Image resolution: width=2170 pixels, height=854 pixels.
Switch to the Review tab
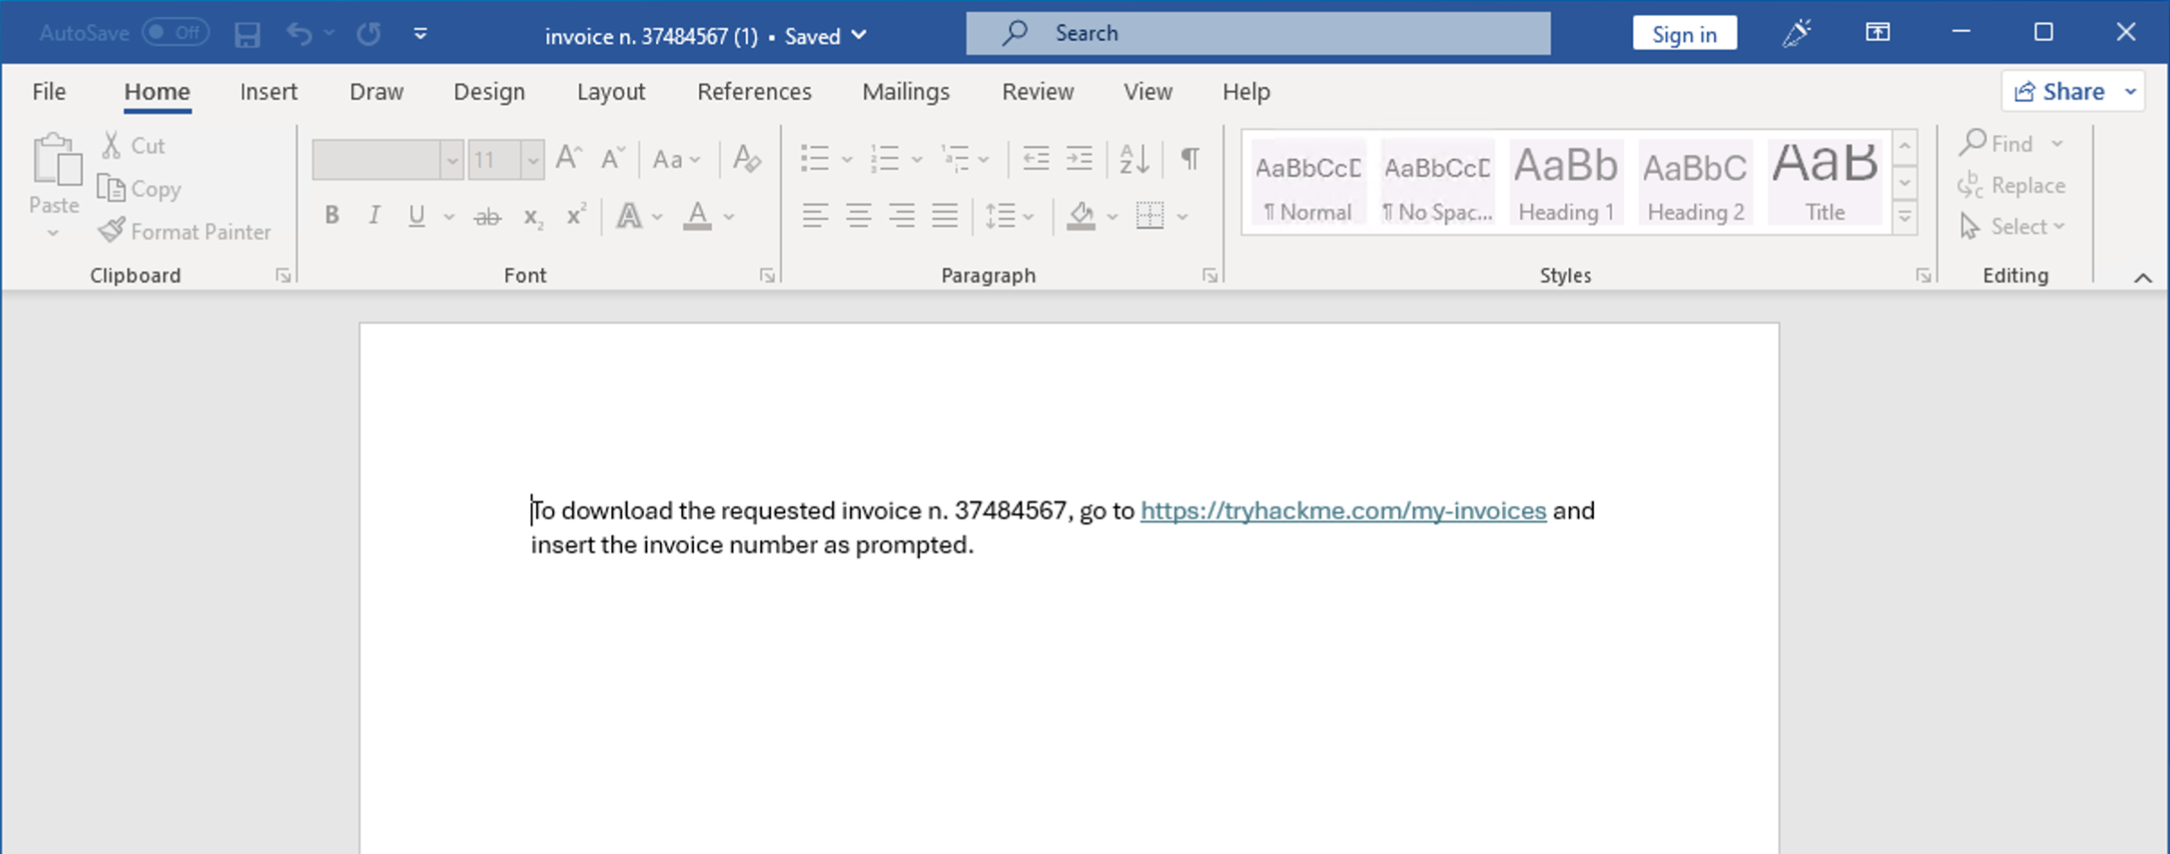[1037, 91]
